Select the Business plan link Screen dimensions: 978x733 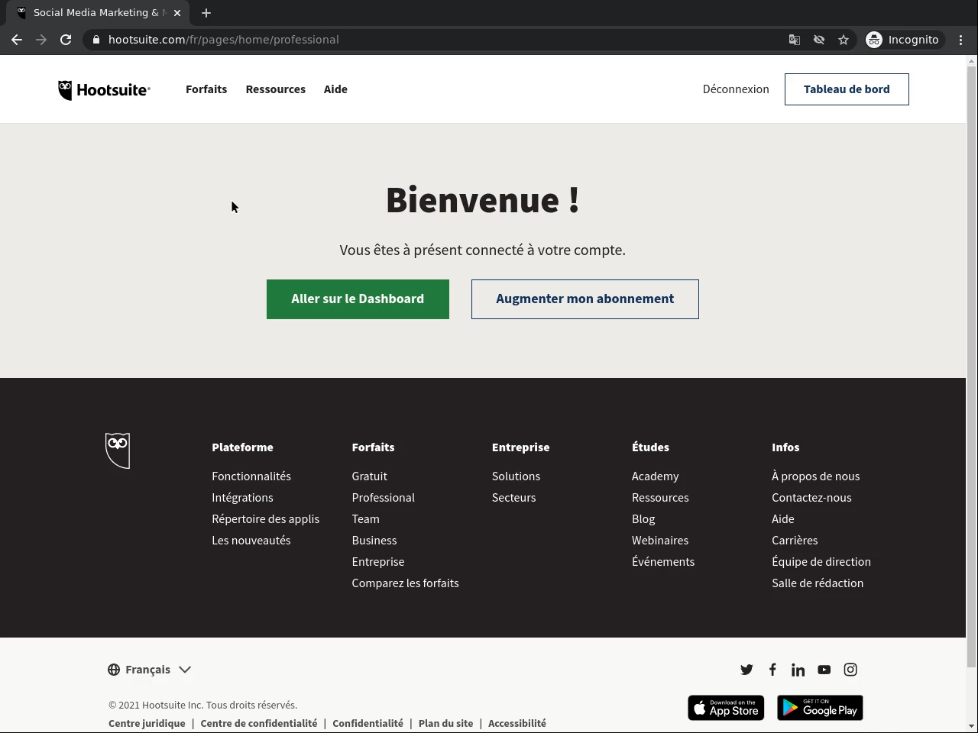point(374,541)
